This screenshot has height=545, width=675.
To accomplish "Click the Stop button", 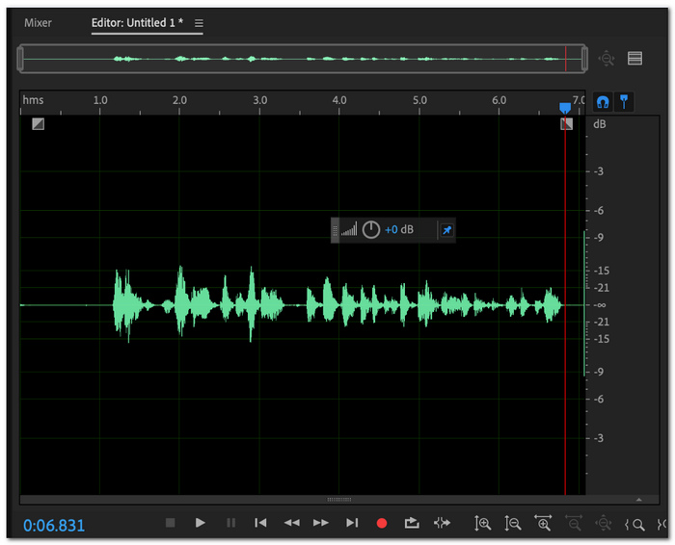I will 170,523.
